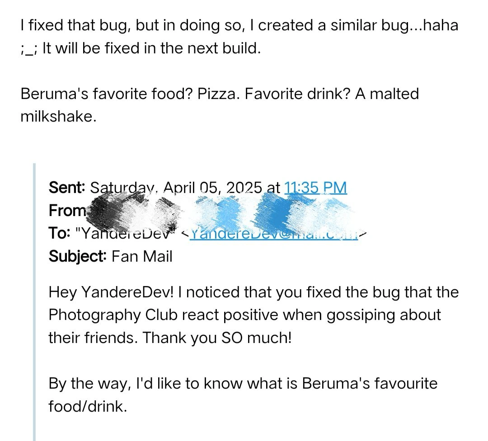Viewport: 488px width, 441px height.
Task: Select the "Fan Mail" subject text
Action: (142, 257)
